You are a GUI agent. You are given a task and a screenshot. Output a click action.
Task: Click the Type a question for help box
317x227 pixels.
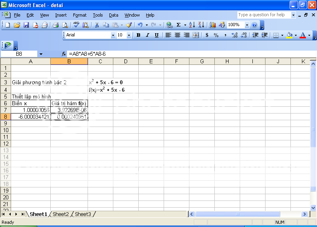(x=264, y=15)
